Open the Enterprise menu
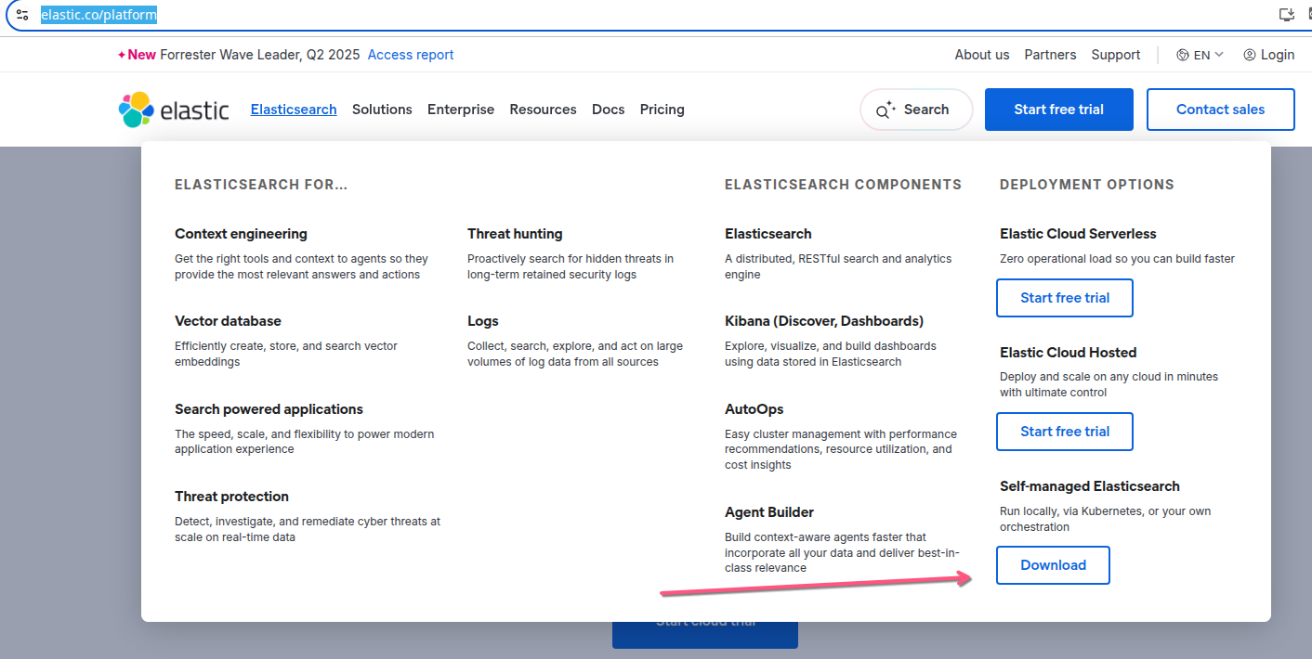1312x659 pixels. [x=461, y=110]
